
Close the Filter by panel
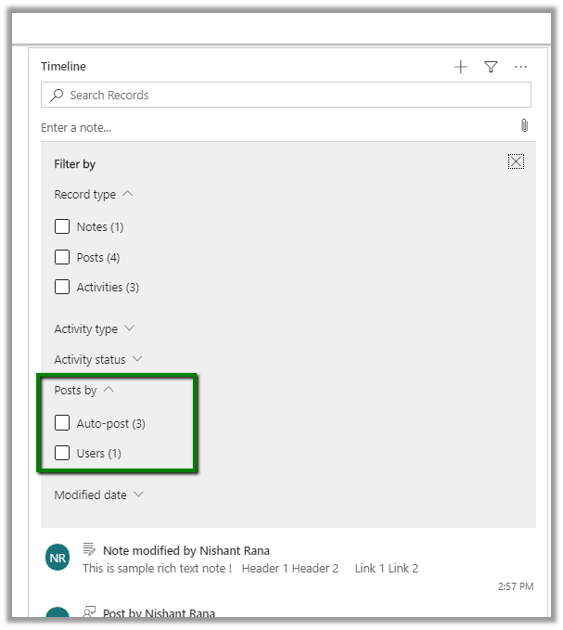pyautogui.click(x=517, y=161)
